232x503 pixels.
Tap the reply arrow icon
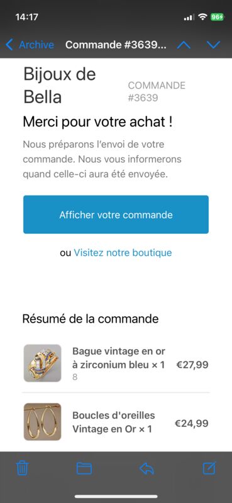(146, 468)
